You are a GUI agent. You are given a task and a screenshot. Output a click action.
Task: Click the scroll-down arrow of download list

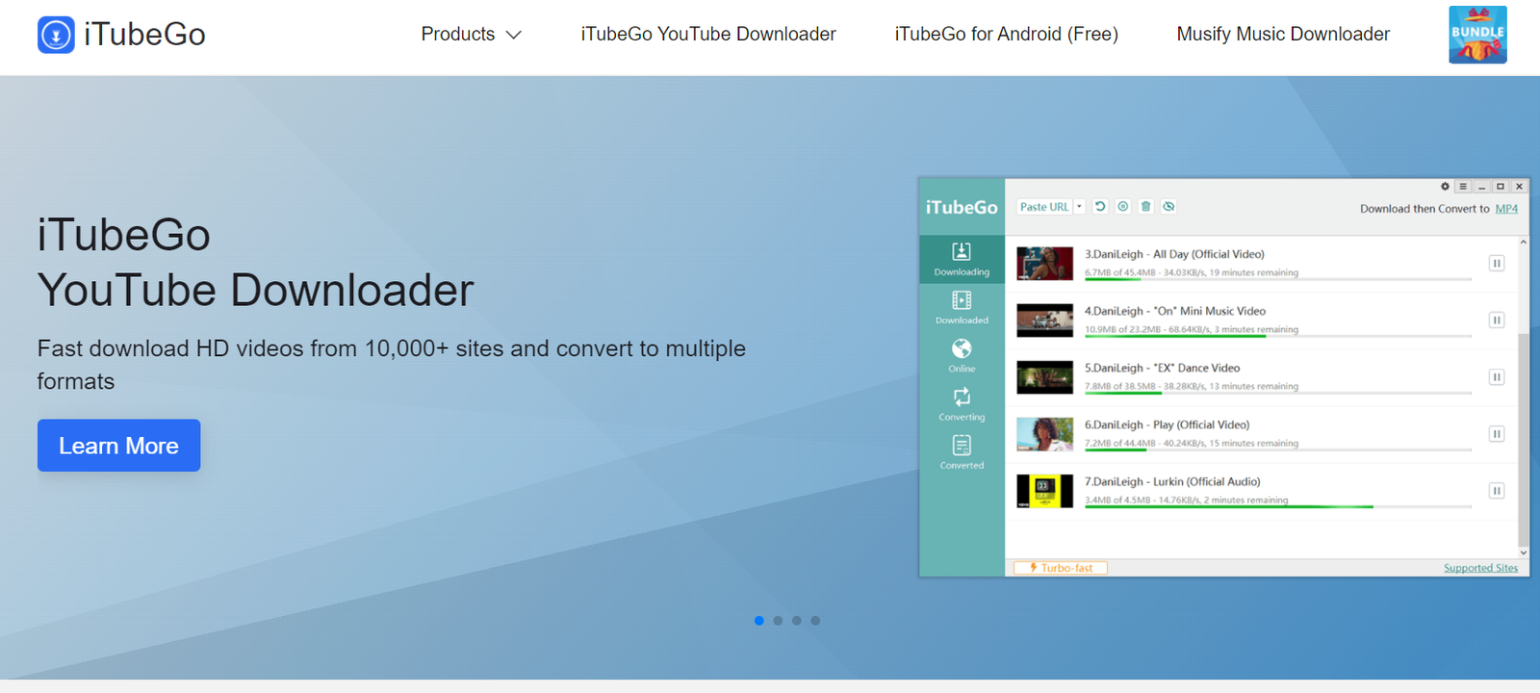pos(1523,552)
